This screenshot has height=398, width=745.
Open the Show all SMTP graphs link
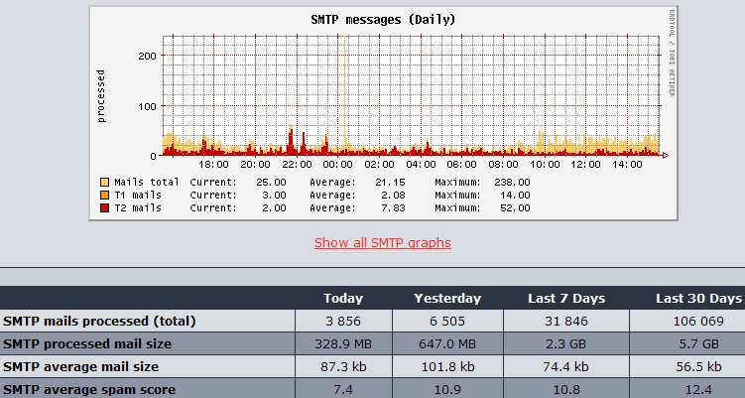pyautogui.click(x=382, y=243)
